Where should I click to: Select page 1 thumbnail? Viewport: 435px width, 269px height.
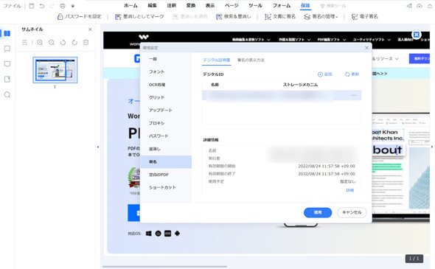click(55, 70)
